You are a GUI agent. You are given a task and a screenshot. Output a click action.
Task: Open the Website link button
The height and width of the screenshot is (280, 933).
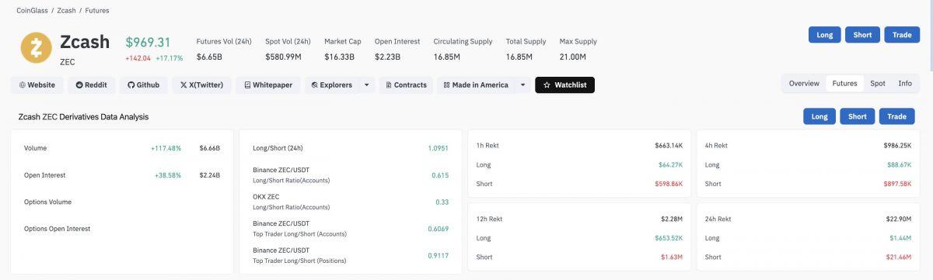coord(37,85)
